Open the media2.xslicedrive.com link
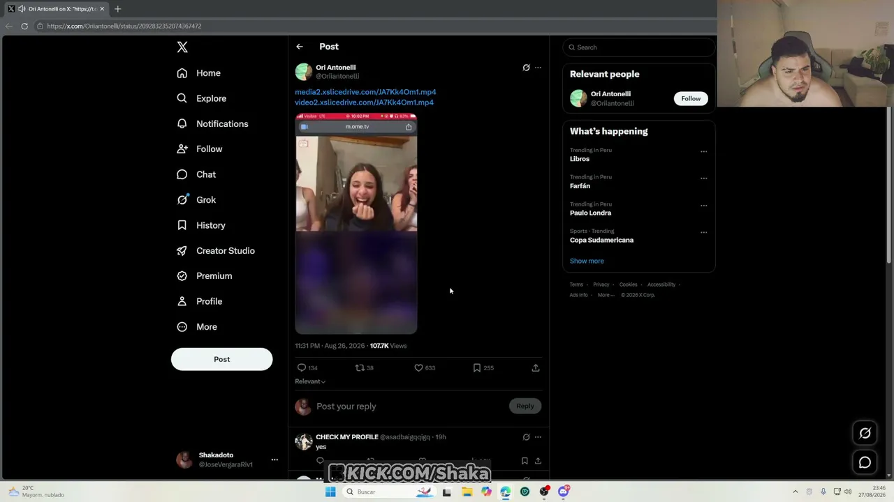Screen dimensions: 894x502 pyautogui.click(x=365, y=92)
